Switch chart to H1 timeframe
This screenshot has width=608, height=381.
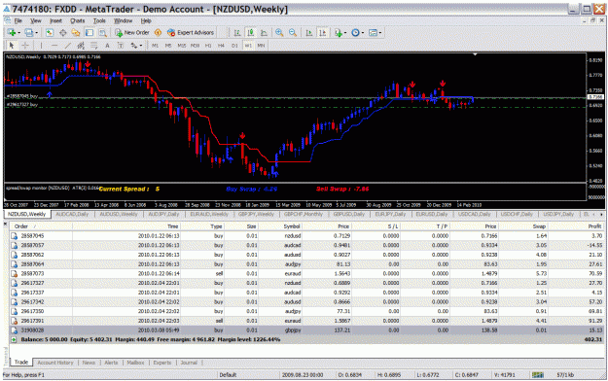click(x=208, y=46)
